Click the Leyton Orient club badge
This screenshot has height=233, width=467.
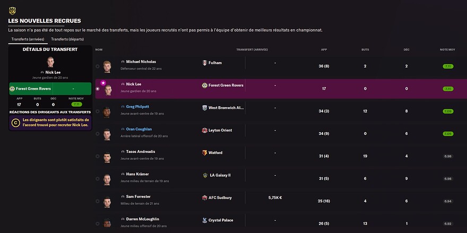coord(205,130)
